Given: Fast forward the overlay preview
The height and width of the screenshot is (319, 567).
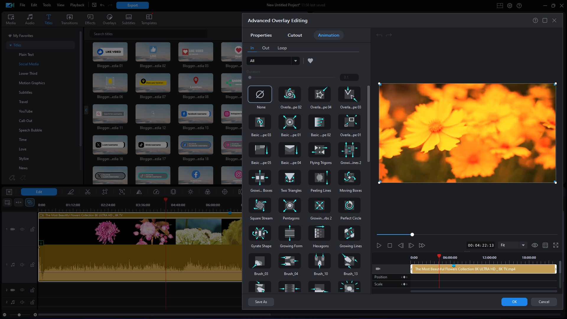Looking at the screenshot, I should click(422, 245).
